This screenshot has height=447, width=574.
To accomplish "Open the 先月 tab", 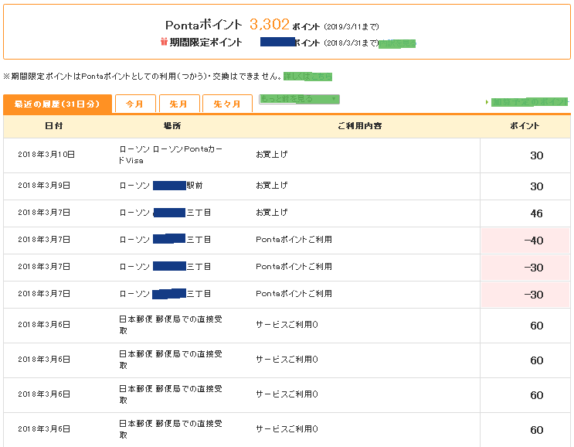I will click(x=179, y=104).
